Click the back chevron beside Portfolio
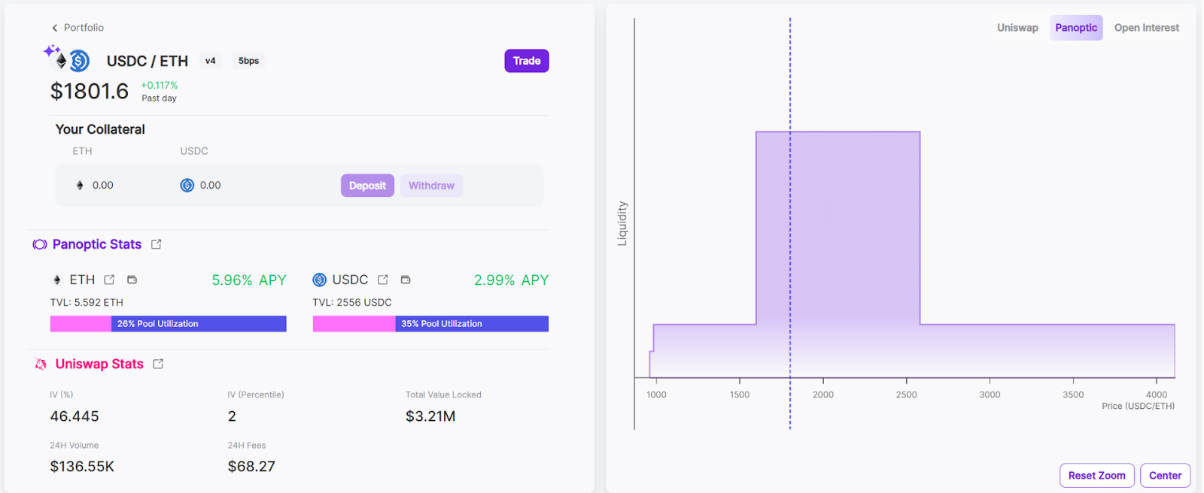The image size is (1204, 493). click(x=54, y=28)
